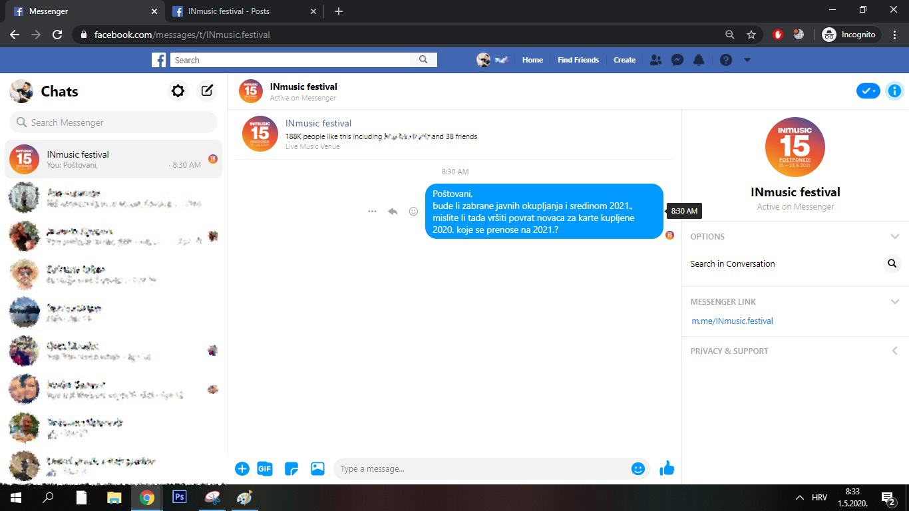Attach a photo file icon
Screen dimensions: 909x511
[x=317, y=469]
